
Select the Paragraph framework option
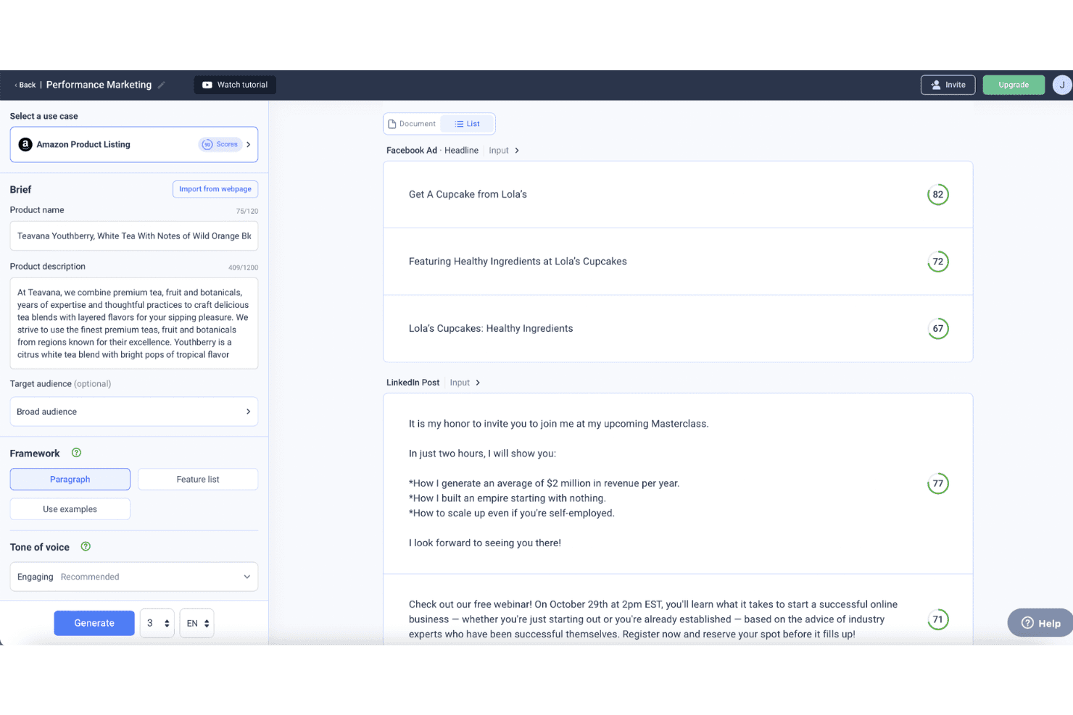70,480
